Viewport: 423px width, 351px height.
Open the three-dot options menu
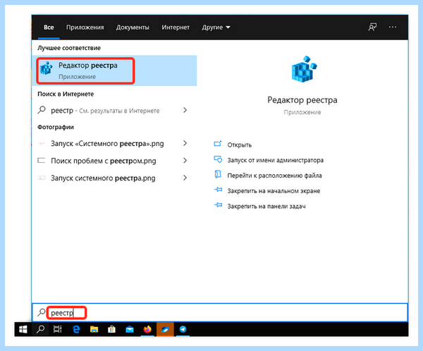(x=393, y=27)
